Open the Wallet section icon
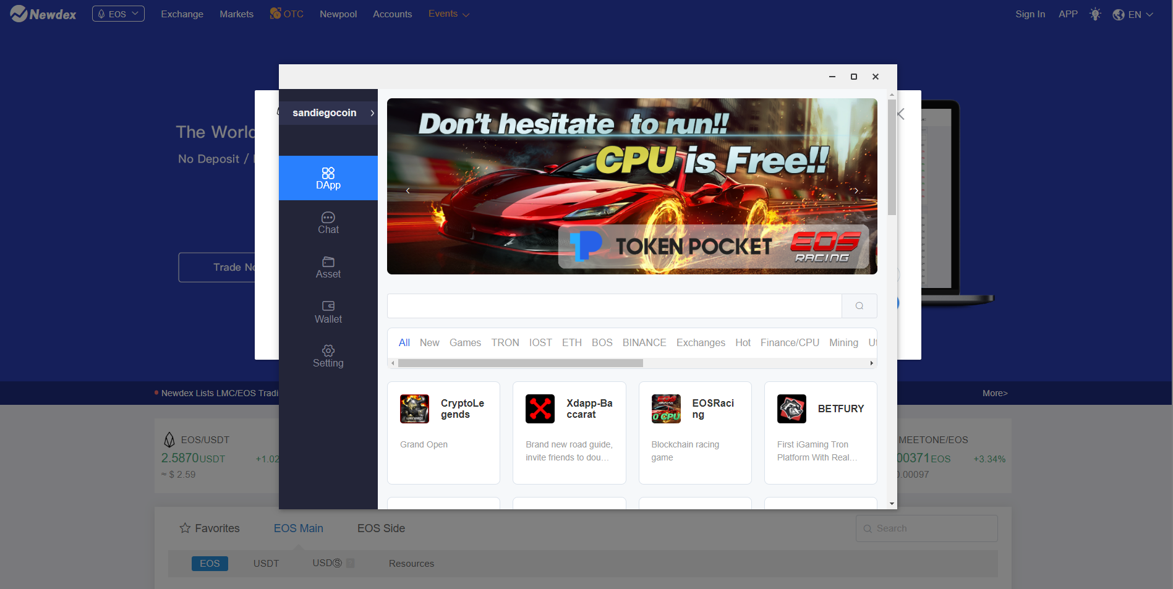 [328, 306]
